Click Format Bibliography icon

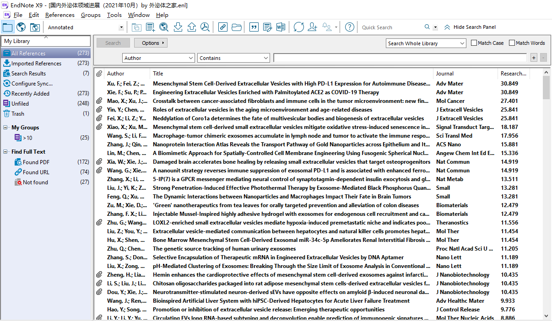(267, 27)
